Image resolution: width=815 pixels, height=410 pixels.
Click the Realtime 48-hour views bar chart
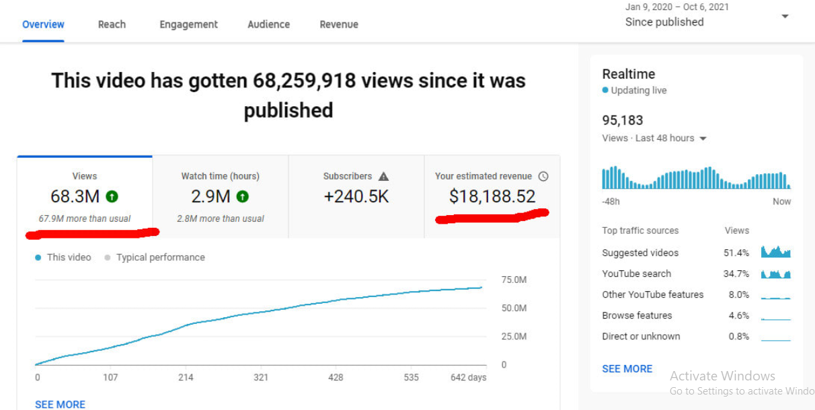click(x=696, y=178)
